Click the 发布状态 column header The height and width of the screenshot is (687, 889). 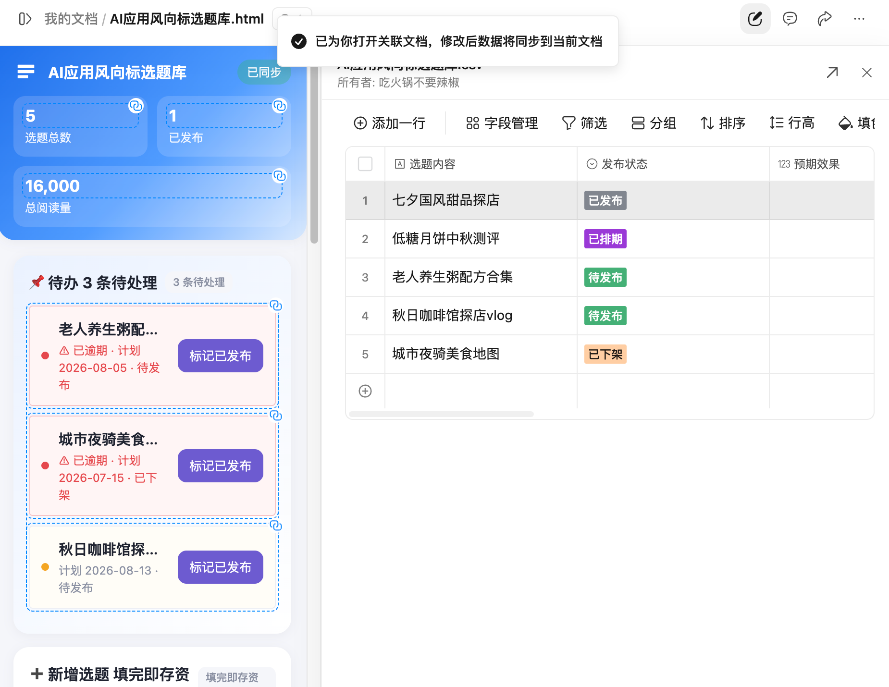pos(673,164)
